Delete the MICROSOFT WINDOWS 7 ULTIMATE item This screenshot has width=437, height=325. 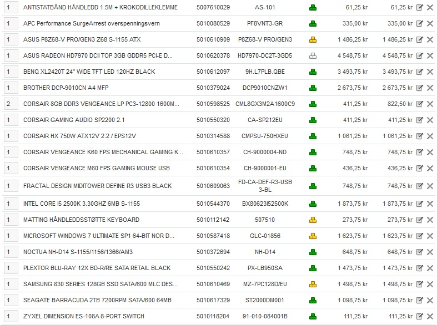(x=430, y=236)
